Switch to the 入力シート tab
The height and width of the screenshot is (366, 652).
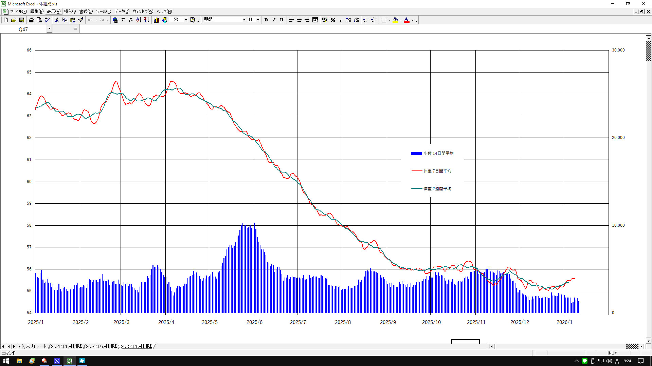point(36,346)
